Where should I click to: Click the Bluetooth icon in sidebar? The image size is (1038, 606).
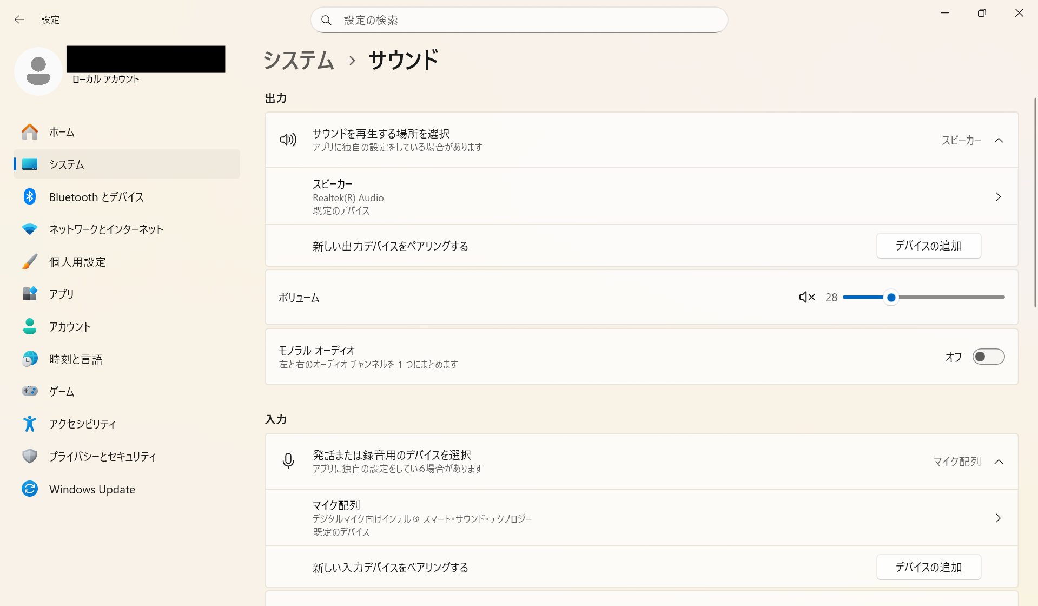click(30, 197)
